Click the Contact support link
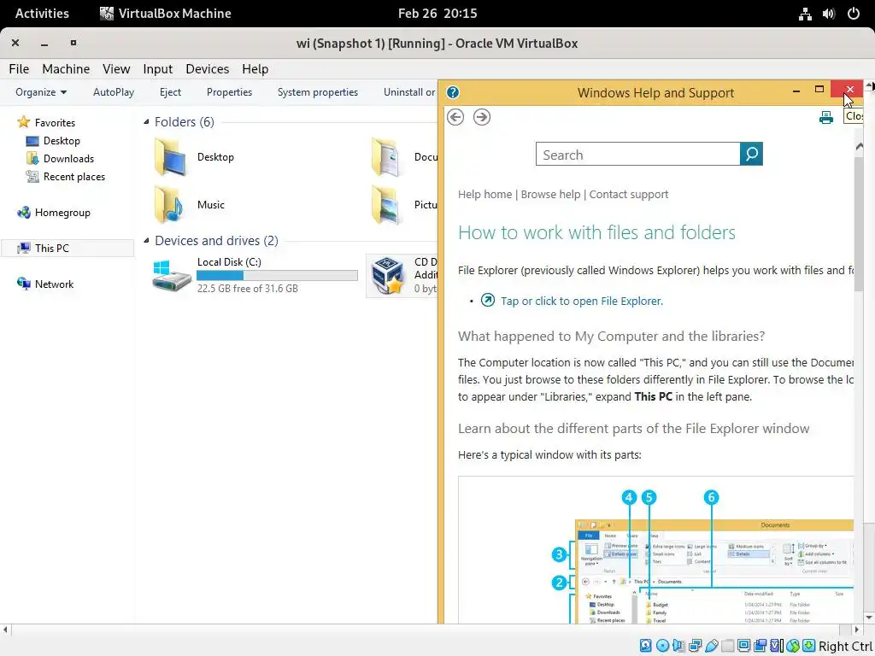The image size is (875, 656). 628,194
